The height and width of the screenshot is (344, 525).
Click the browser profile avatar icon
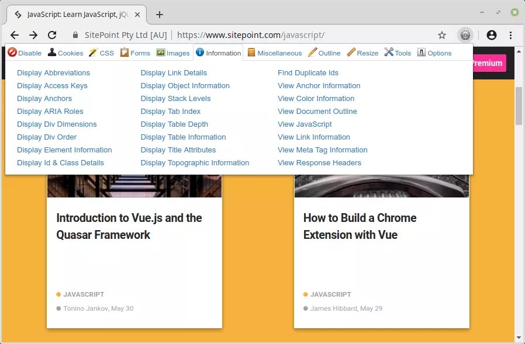click(x=492, y=35)
